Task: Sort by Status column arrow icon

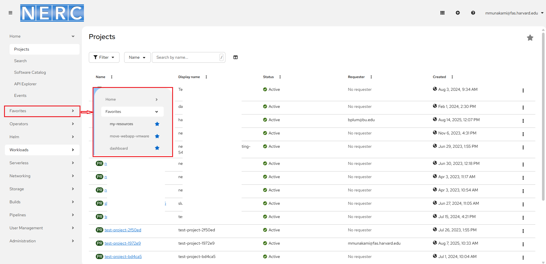Action: tap(280, 77)
